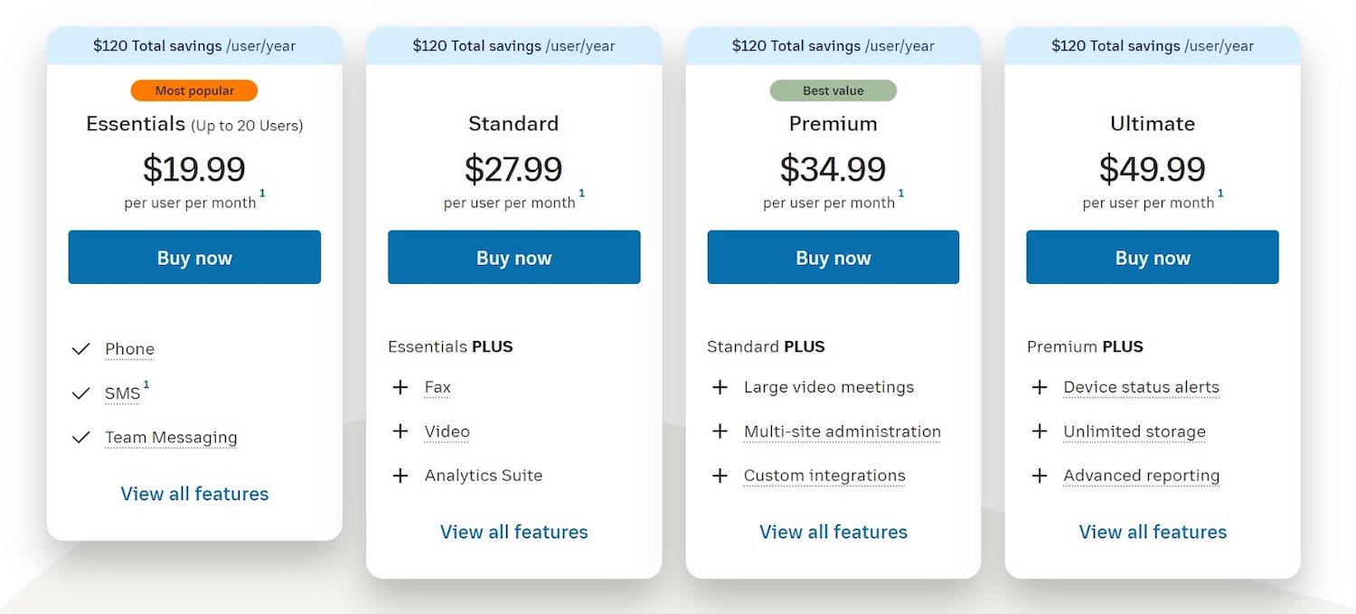This screenshot has width=1356, height=614.
Task: Show all features of the Standard plan
Action: 513,532
